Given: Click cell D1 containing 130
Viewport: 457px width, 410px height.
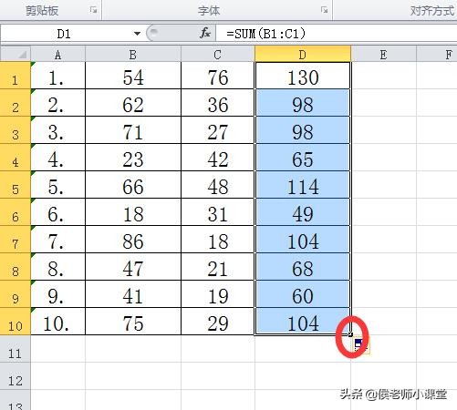Looking at the screenshot, I should (303, 76).
